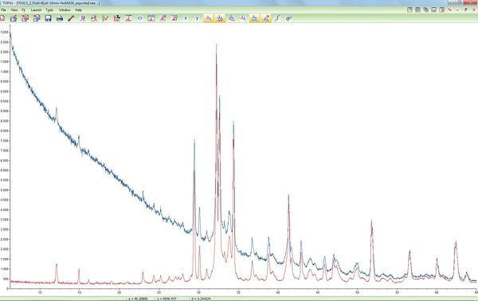The height and width of the screenshot is (301, 478).
Task: Click the red sigma-squared statistics icon
Action: point(288,18)
